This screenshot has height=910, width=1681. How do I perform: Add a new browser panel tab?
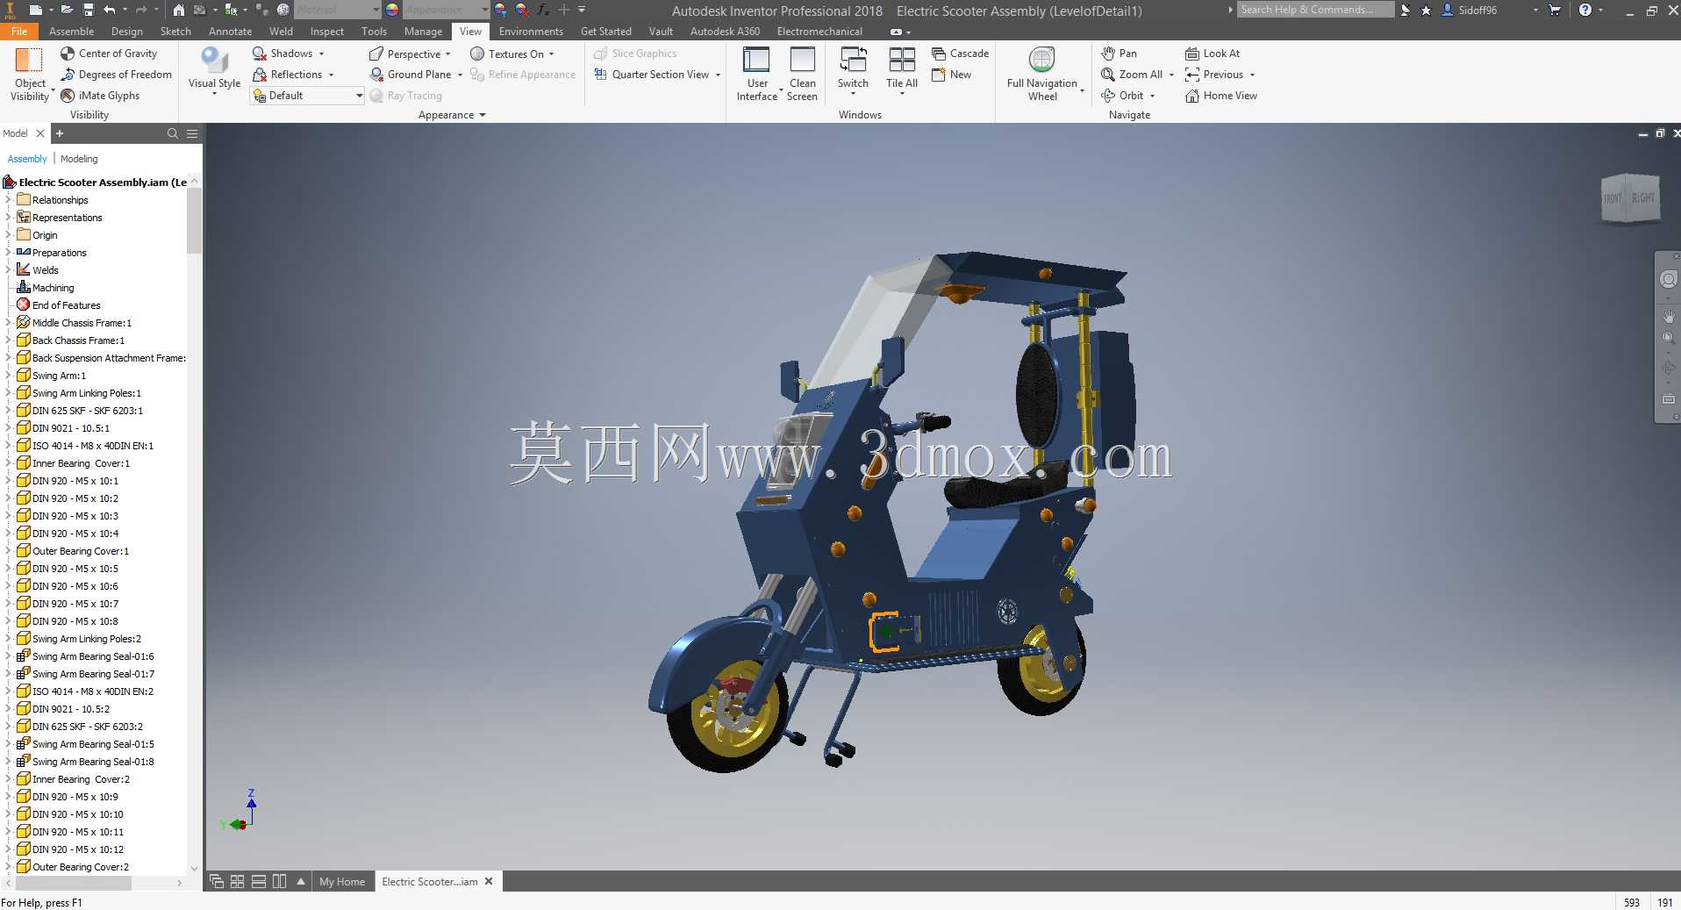60,133
